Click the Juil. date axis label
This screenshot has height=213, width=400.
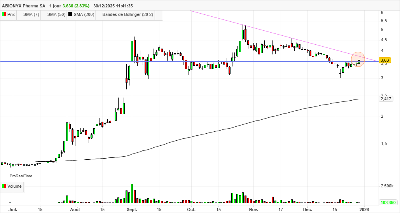pos(13,210)
